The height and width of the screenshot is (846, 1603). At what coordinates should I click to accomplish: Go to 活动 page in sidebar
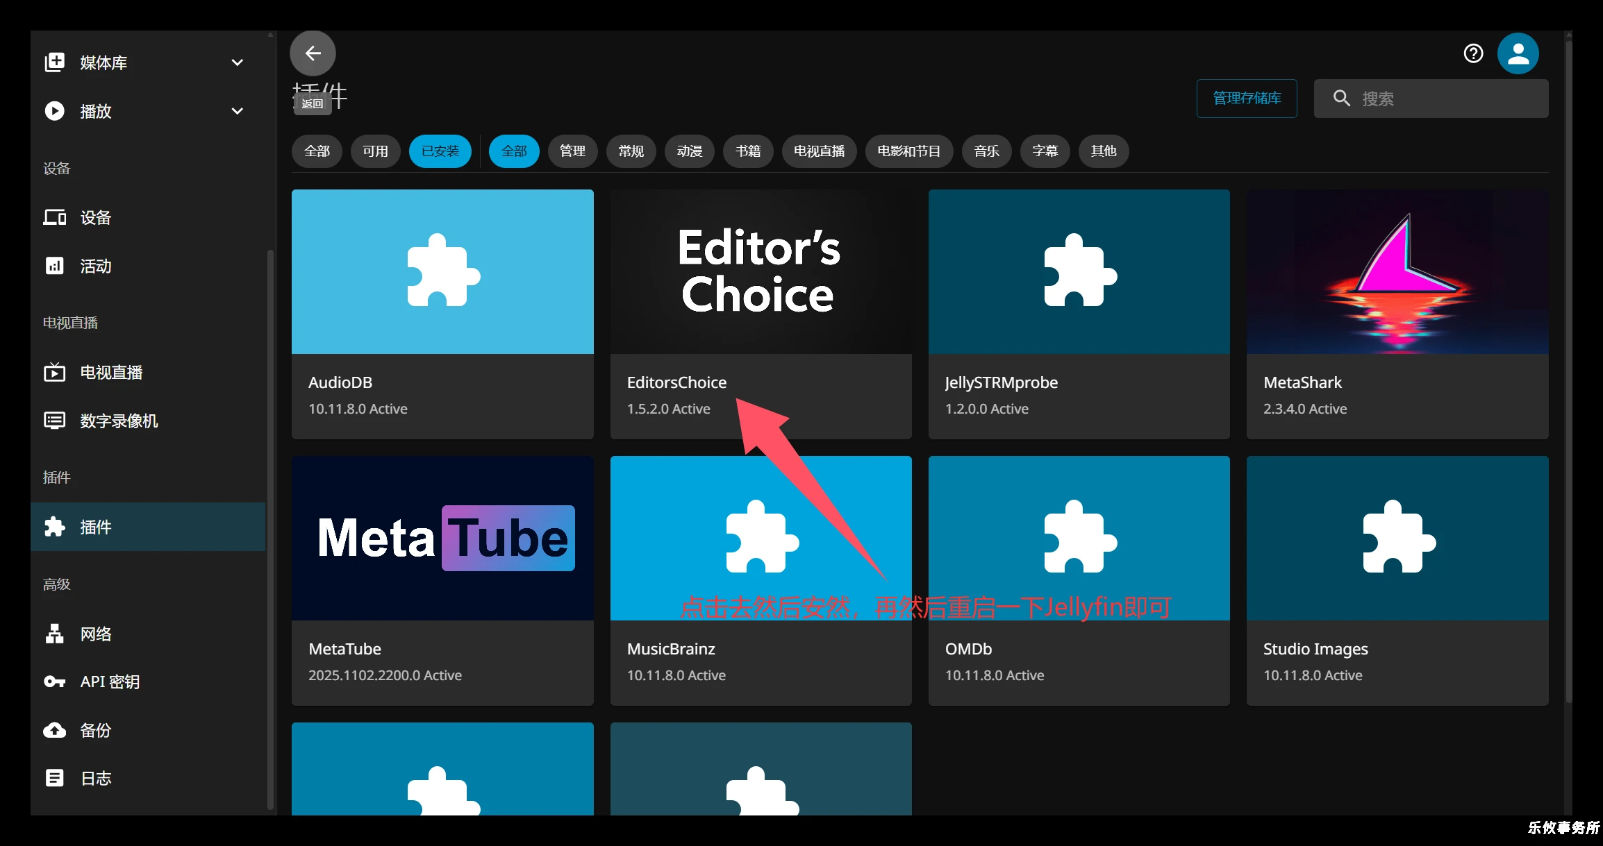pos(148,266)
